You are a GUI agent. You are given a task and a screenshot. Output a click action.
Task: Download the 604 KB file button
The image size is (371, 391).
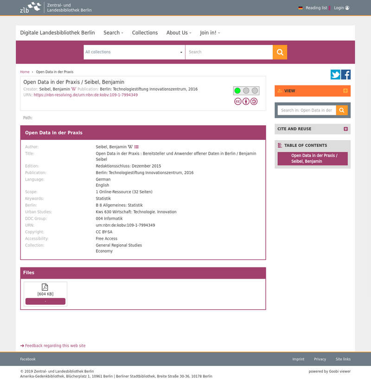[x=45, y=301]
